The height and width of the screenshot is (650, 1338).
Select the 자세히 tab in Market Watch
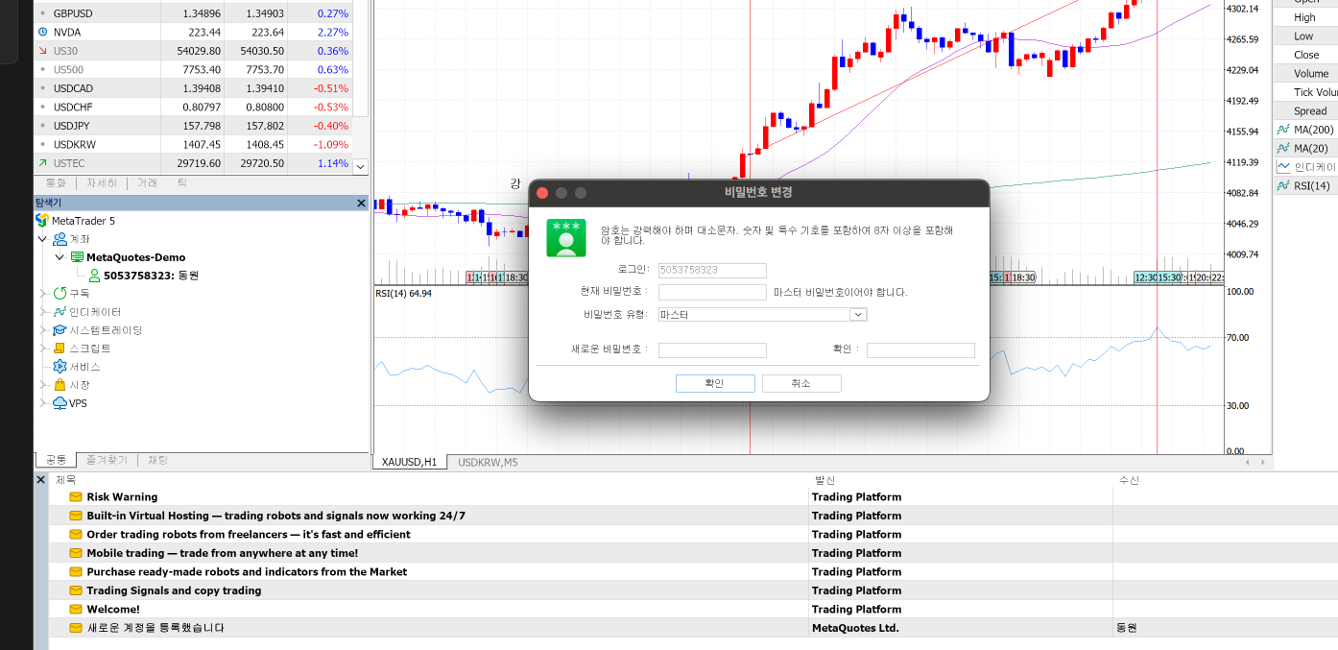[102, 182]
